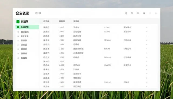Click the green square logo in the sidebar
The image size is (173, 99).
click(x=18, y=22)
